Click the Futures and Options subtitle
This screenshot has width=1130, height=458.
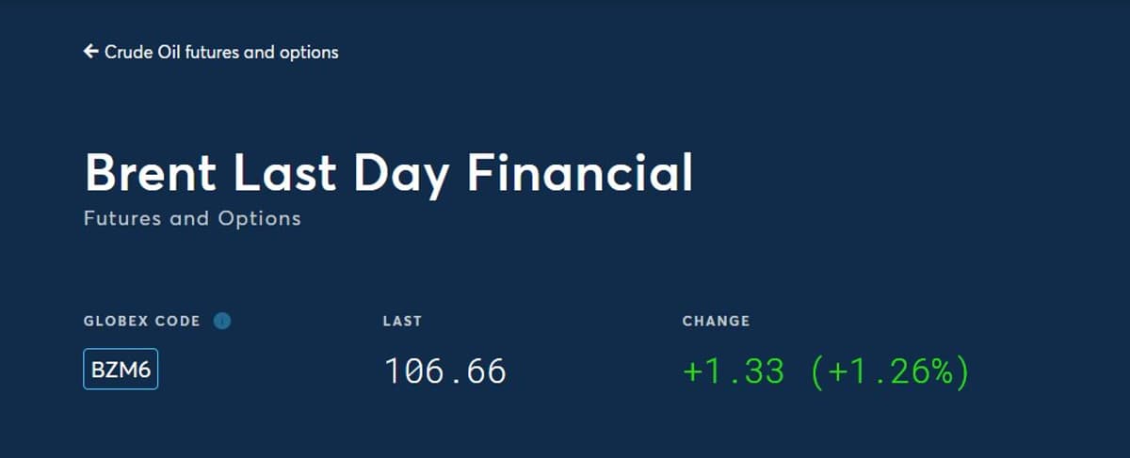(x=192, y=218)
